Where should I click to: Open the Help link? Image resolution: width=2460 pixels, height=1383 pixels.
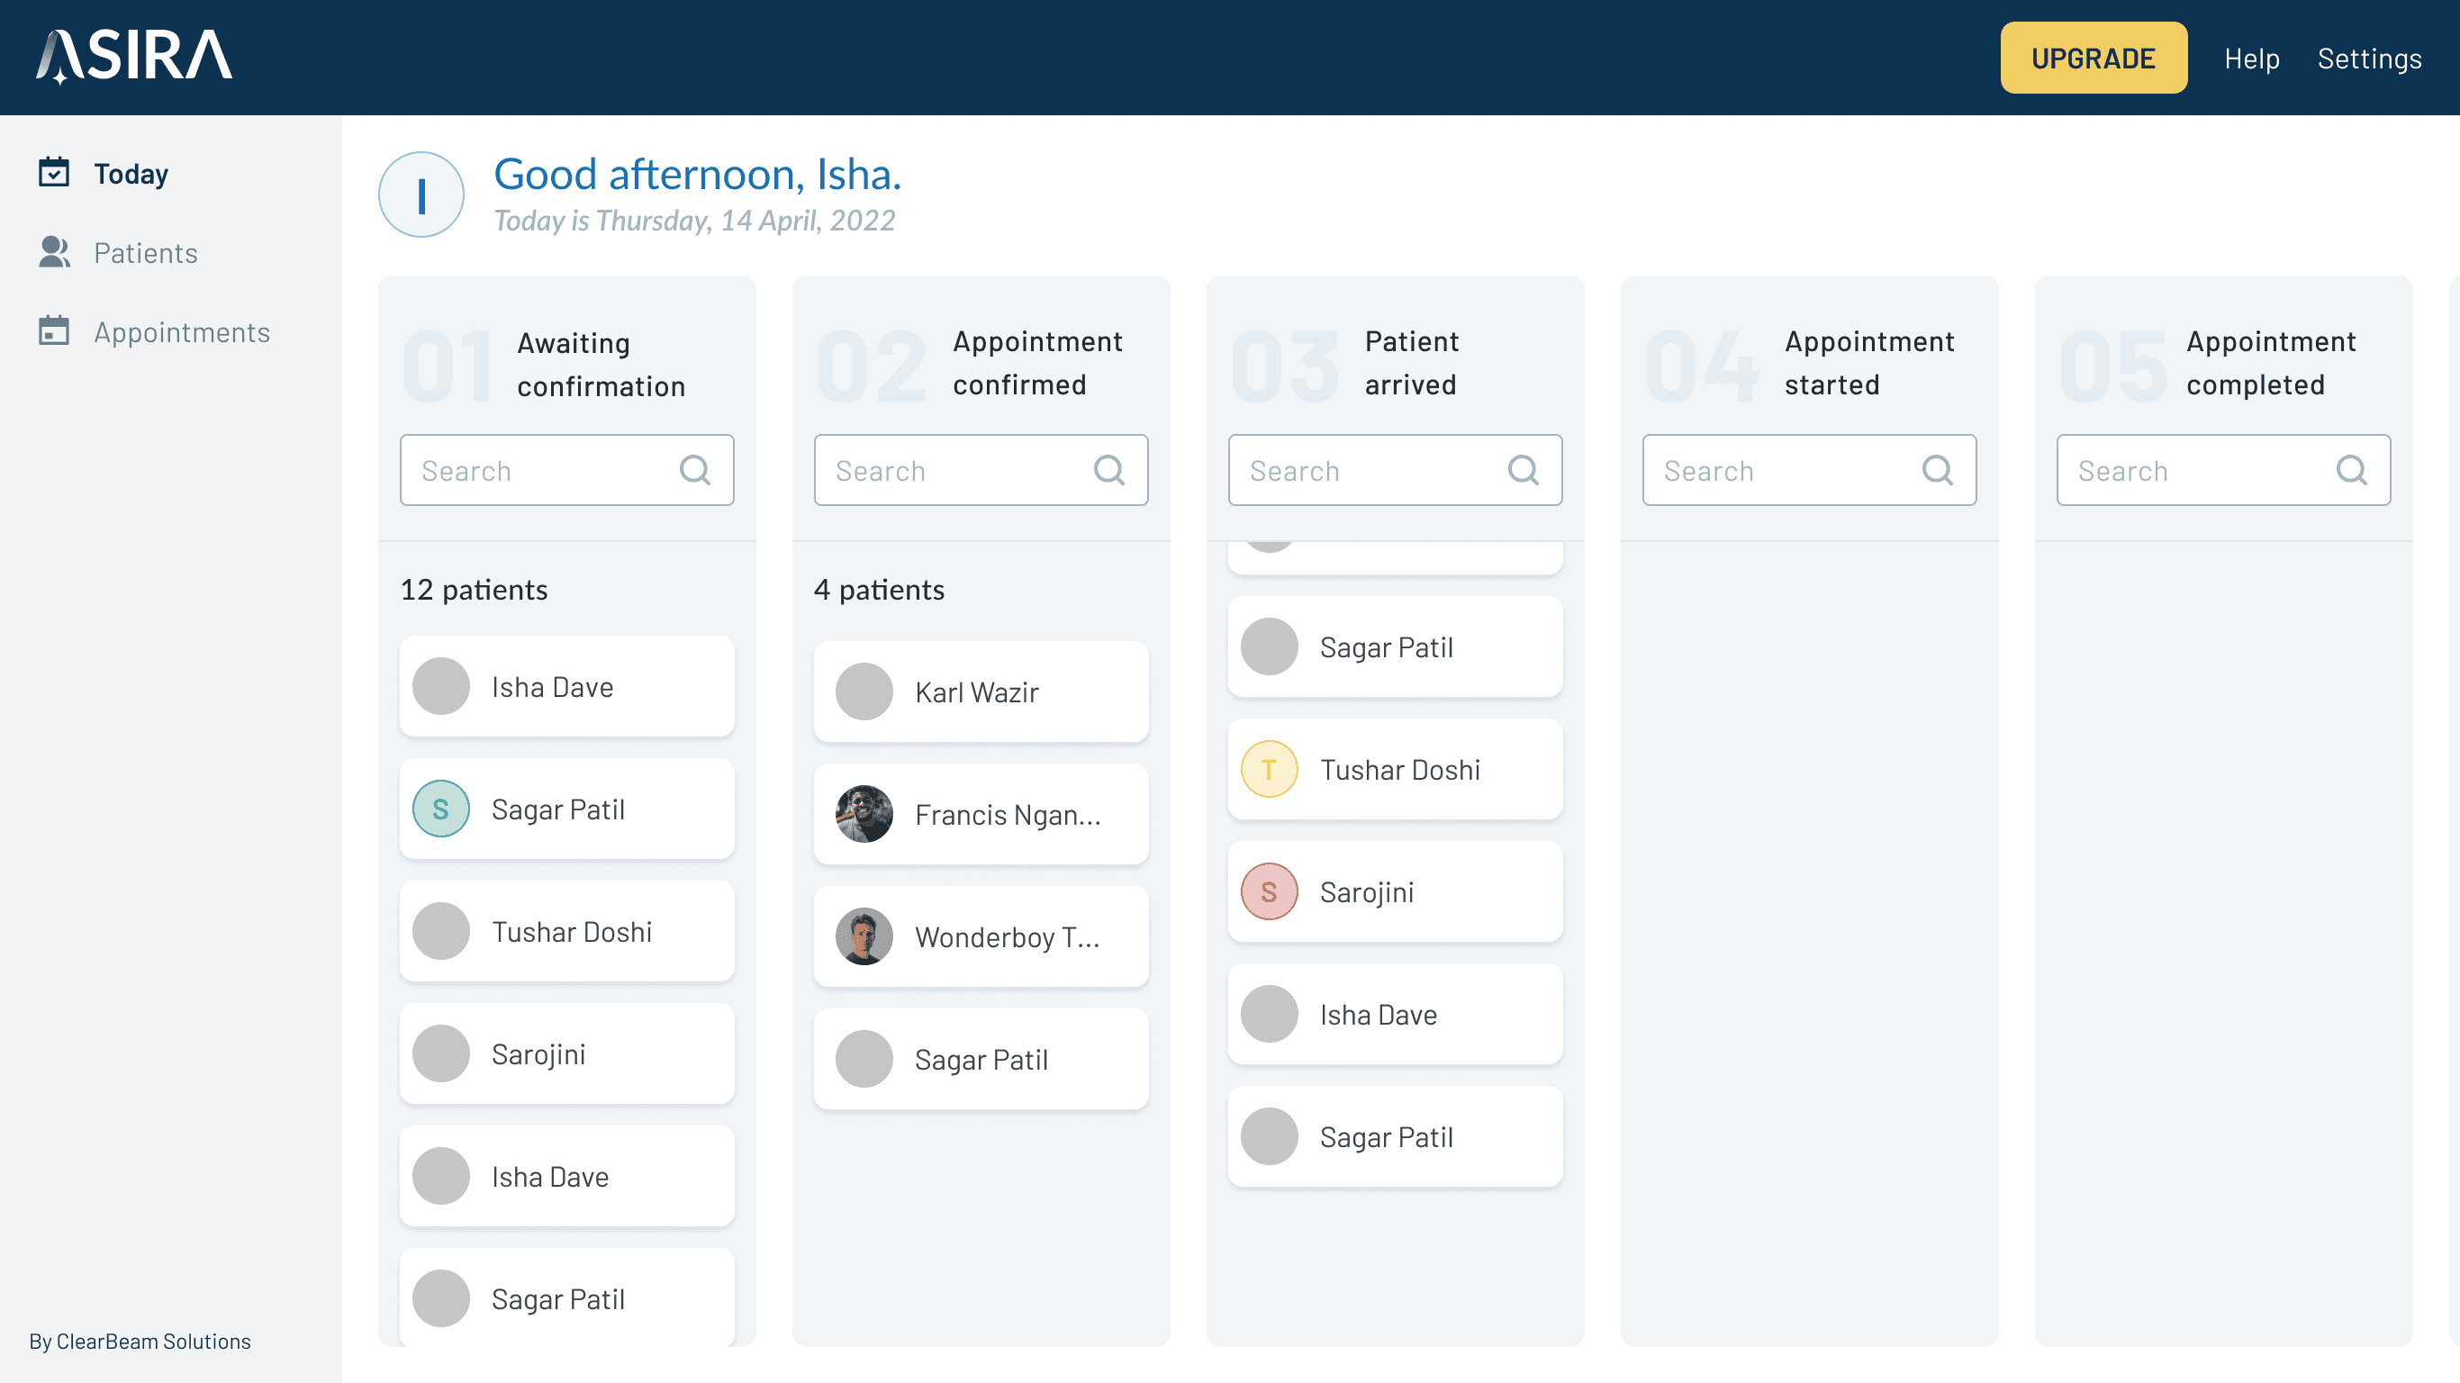[2251, 59]
